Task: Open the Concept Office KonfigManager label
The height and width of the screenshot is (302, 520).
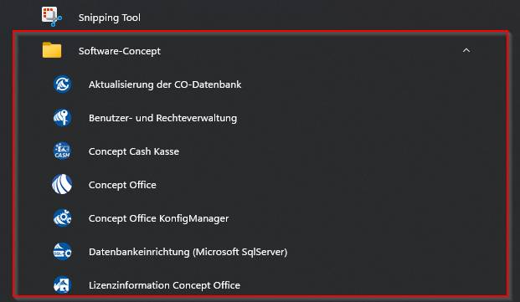Action: [158, 218]
